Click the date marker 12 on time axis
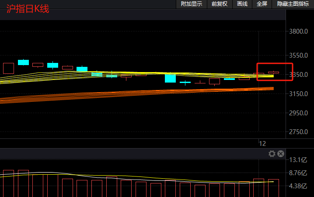Viewport: 314px width, 197px height. (x=262, y=144)
